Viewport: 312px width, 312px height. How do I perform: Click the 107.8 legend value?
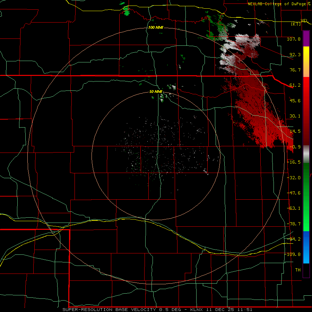click(294, 39)
